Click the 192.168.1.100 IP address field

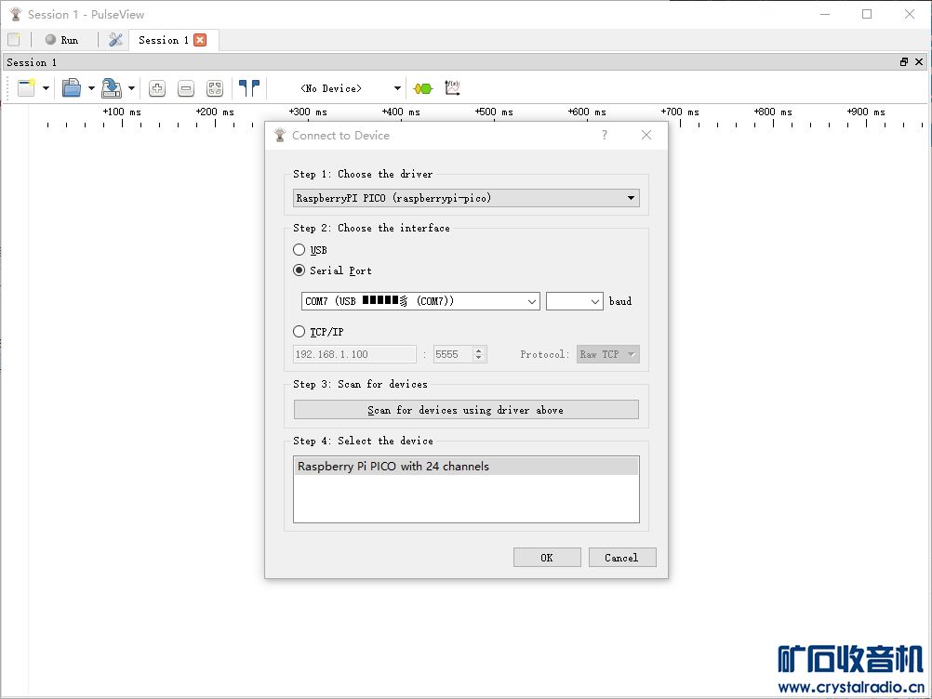pos(354,354)
